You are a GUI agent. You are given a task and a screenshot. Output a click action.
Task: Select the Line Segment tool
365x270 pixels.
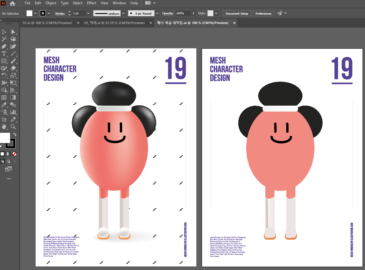[x=13, y=54]
